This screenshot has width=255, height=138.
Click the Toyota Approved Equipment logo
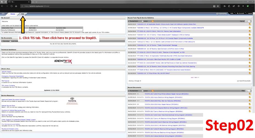coord(72,101)
